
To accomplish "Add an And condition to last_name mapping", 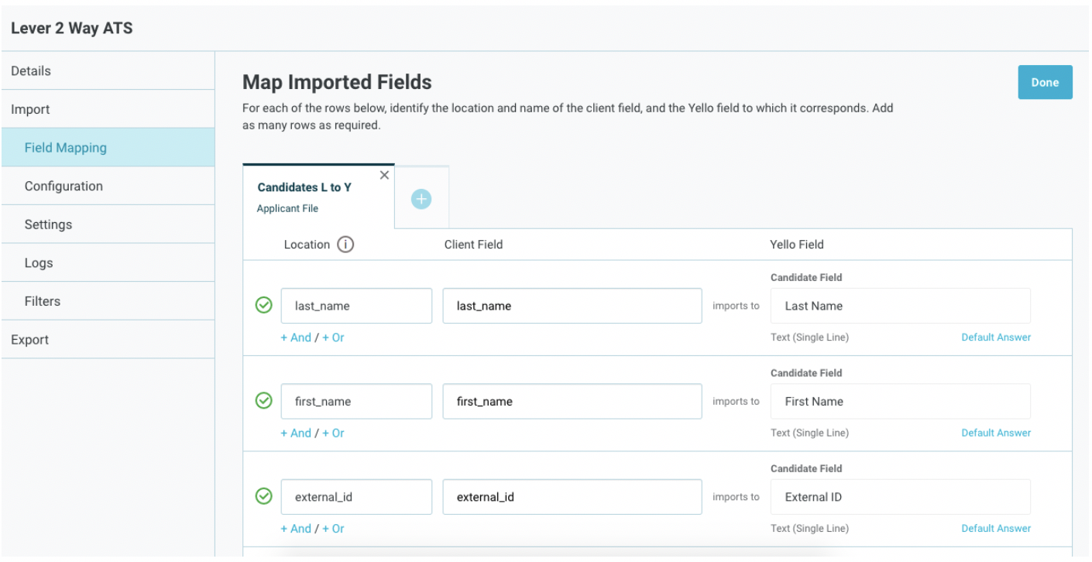I will tap(297, 337).
